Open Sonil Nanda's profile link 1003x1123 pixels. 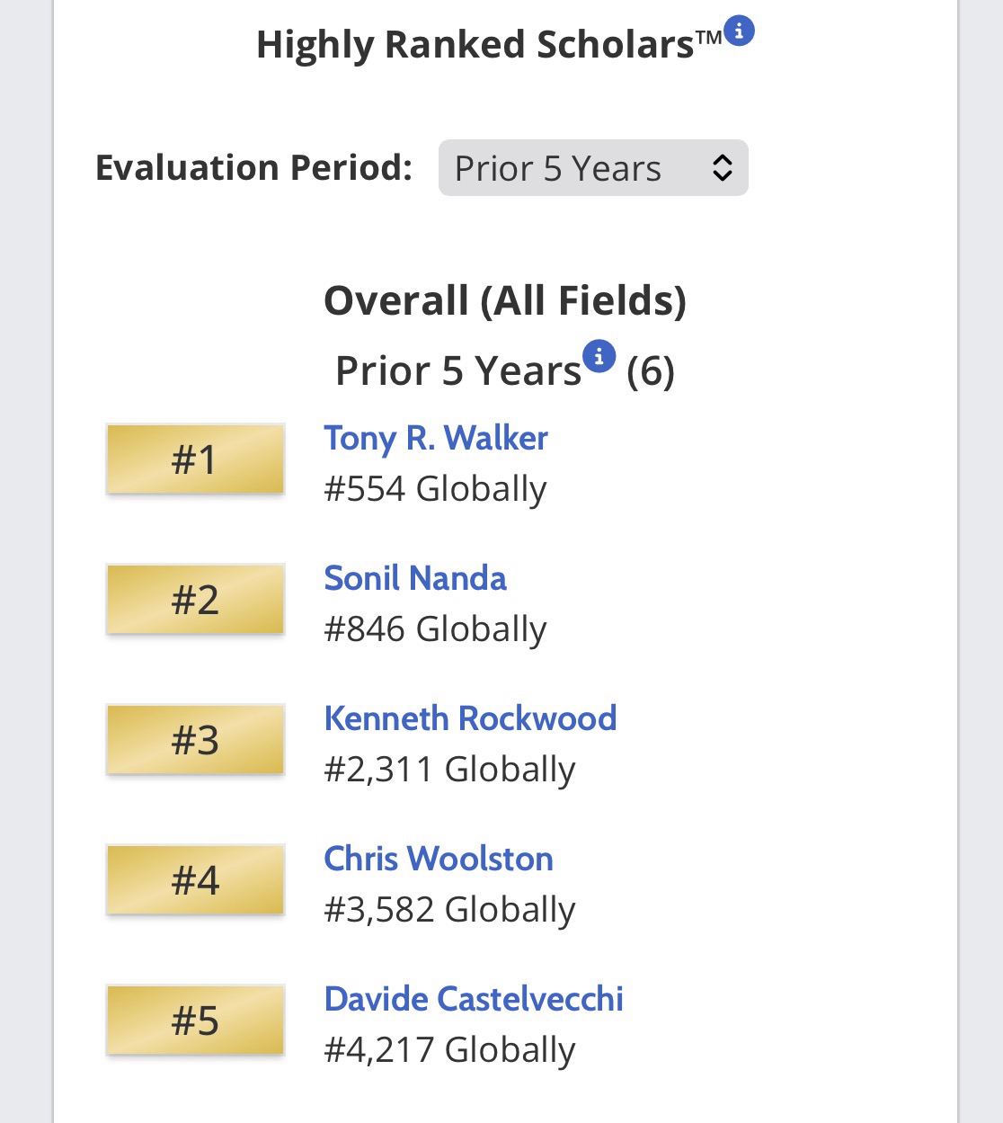pos(414,578)
